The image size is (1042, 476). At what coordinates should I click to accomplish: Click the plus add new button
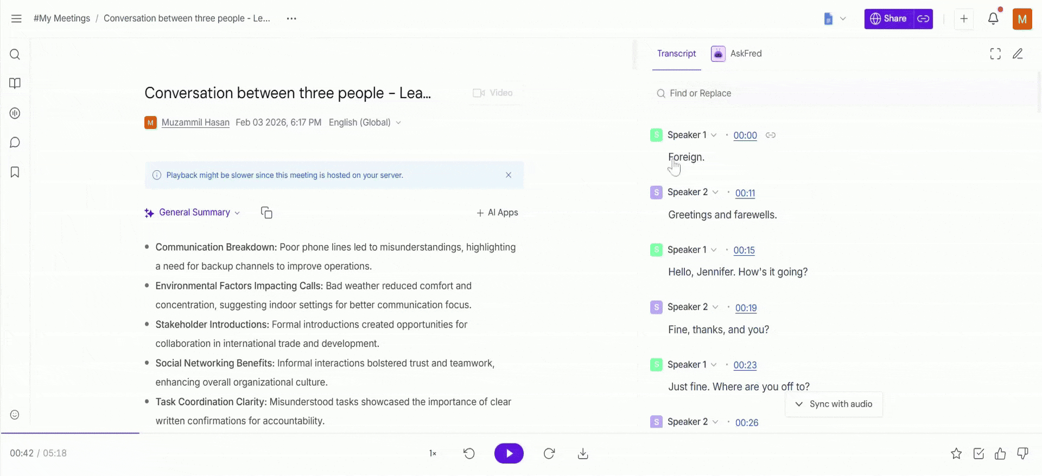coord(964,18)
